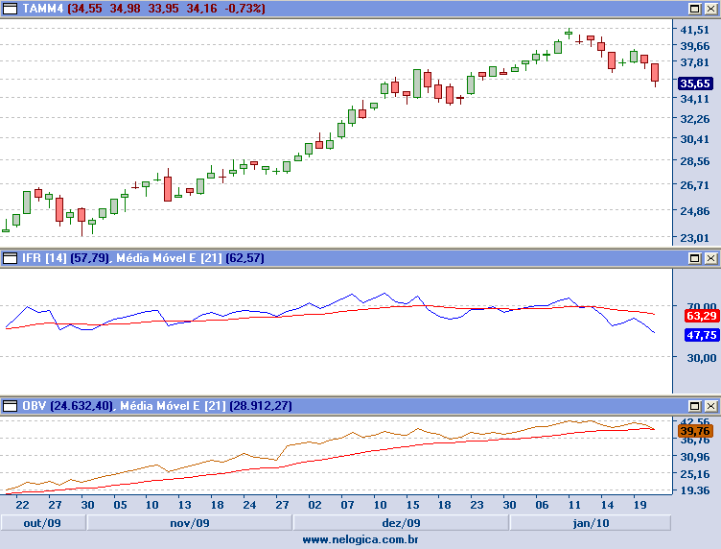
Task: Open the www.nelogica.com.br link
Action: [x=360, y=540]
